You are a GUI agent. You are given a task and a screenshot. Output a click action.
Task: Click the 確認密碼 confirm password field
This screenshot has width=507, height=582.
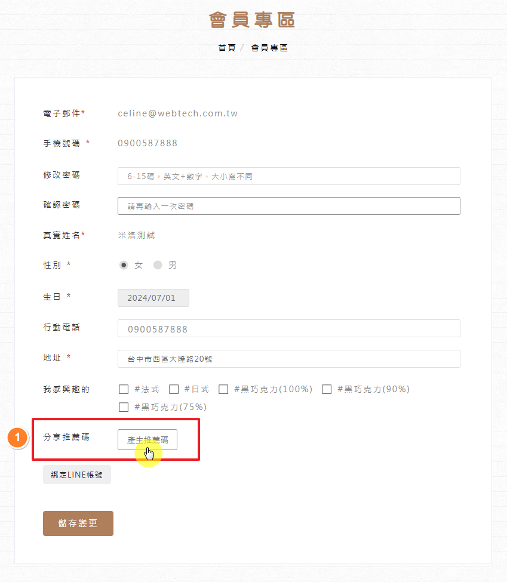tap(289, 206)
